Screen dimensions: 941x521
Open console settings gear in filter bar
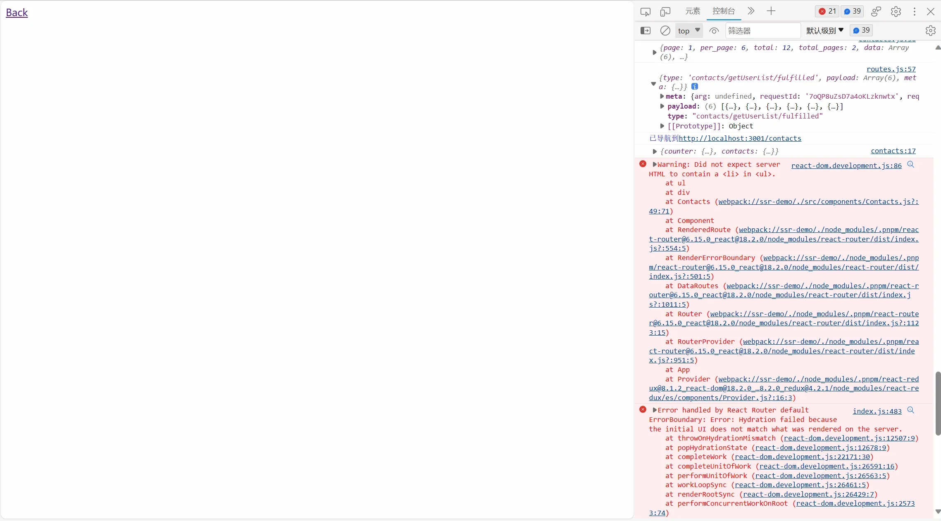point(930,31)
